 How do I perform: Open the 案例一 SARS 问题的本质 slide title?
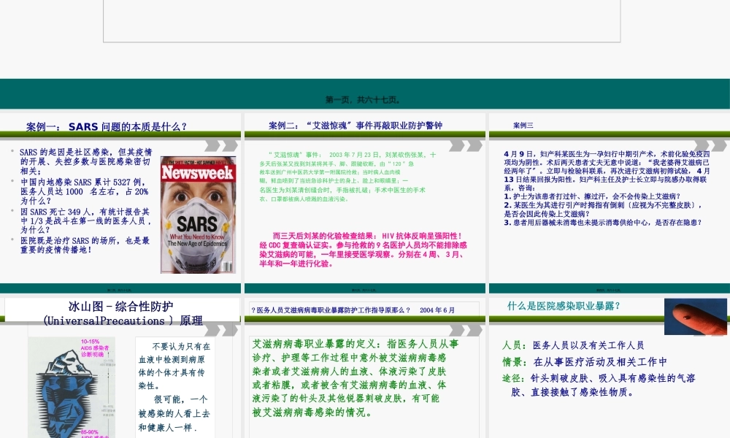point(107,126)
